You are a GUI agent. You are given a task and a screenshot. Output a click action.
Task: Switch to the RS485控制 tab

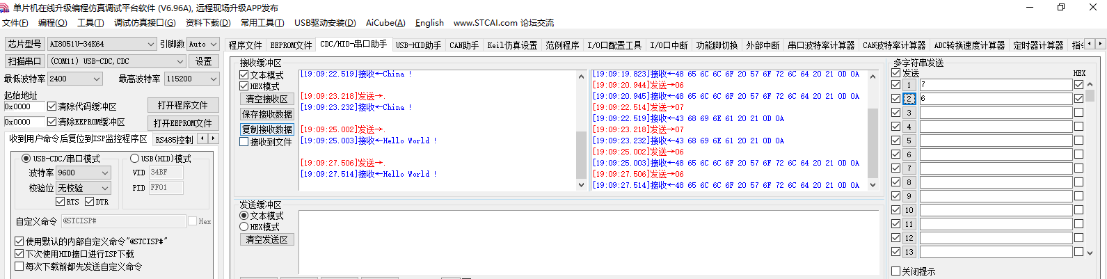click(x=174, y=139)
